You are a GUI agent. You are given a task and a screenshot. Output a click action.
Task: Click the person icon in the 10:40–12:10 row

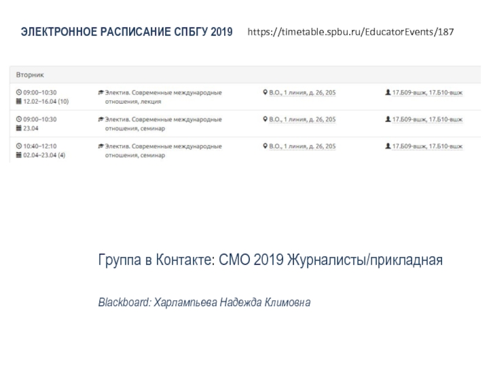pyautogui.click(x=388, y=146)
